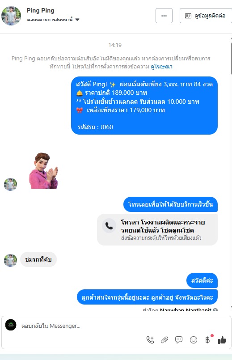
Task: Click the baht payment request icon
Action: 207,340
